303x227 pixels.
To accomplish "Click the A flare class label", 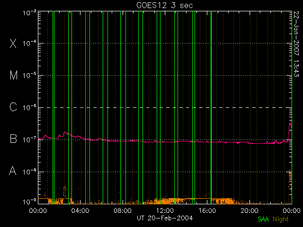I will [13, 171].
